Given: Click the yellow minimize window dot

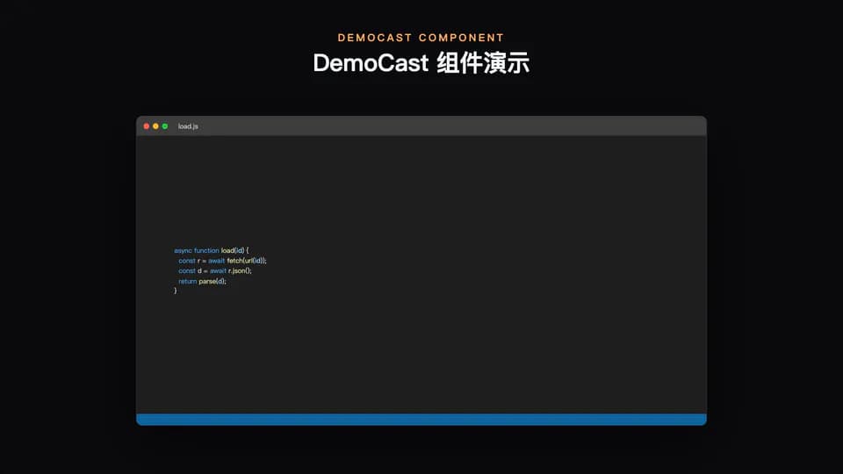Looking at the screenshot, I should click(x=156, y=126).
